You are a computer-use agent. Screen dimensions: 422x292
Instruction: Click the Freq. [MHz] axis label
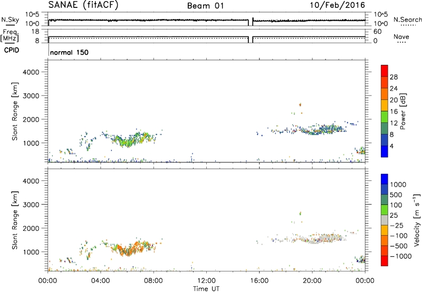(9, 36)
